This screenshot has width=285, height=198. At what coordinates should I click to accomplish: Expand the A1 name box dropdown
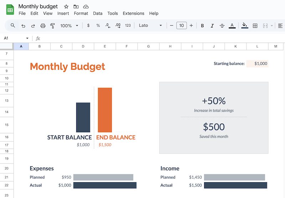(x=27, y=38)
